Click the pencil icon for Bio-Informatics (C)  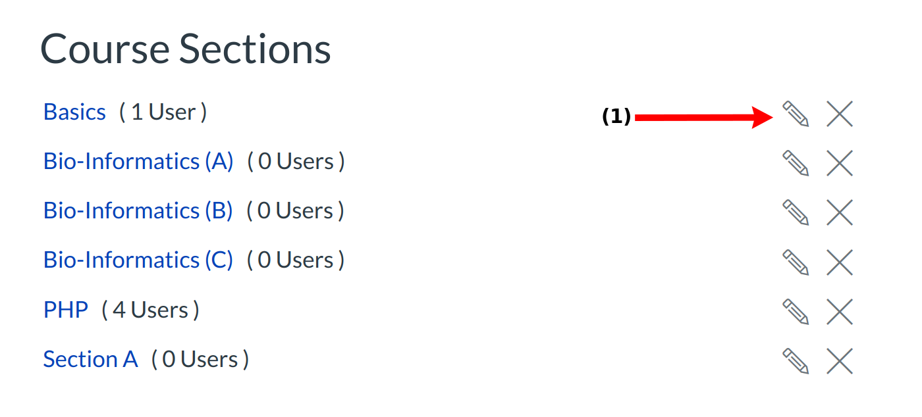point(796,262)
